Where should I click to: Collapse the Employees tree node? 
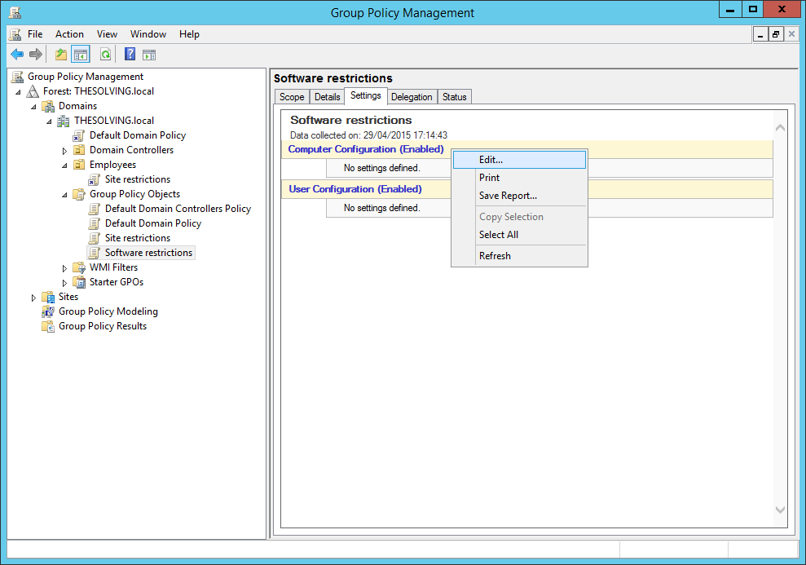[x=64, y=166]
